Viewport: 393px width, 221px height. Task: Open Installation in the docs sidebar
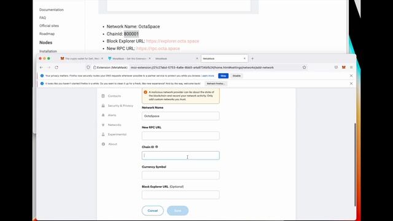48,51
